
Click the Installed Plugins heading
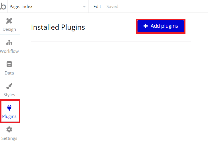click(58, 27)
